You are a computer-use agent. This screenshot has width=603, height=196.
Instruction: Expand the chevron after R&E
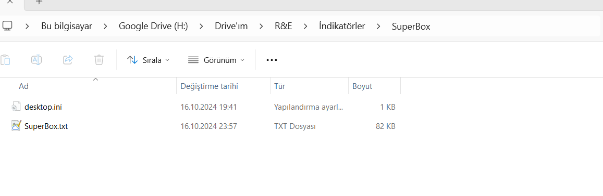pyautogui.click(x=306, y=27)
